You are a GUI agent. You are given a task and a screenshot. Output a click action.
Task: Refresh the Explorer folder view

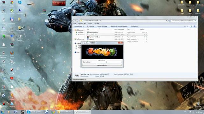coord(169,21)
